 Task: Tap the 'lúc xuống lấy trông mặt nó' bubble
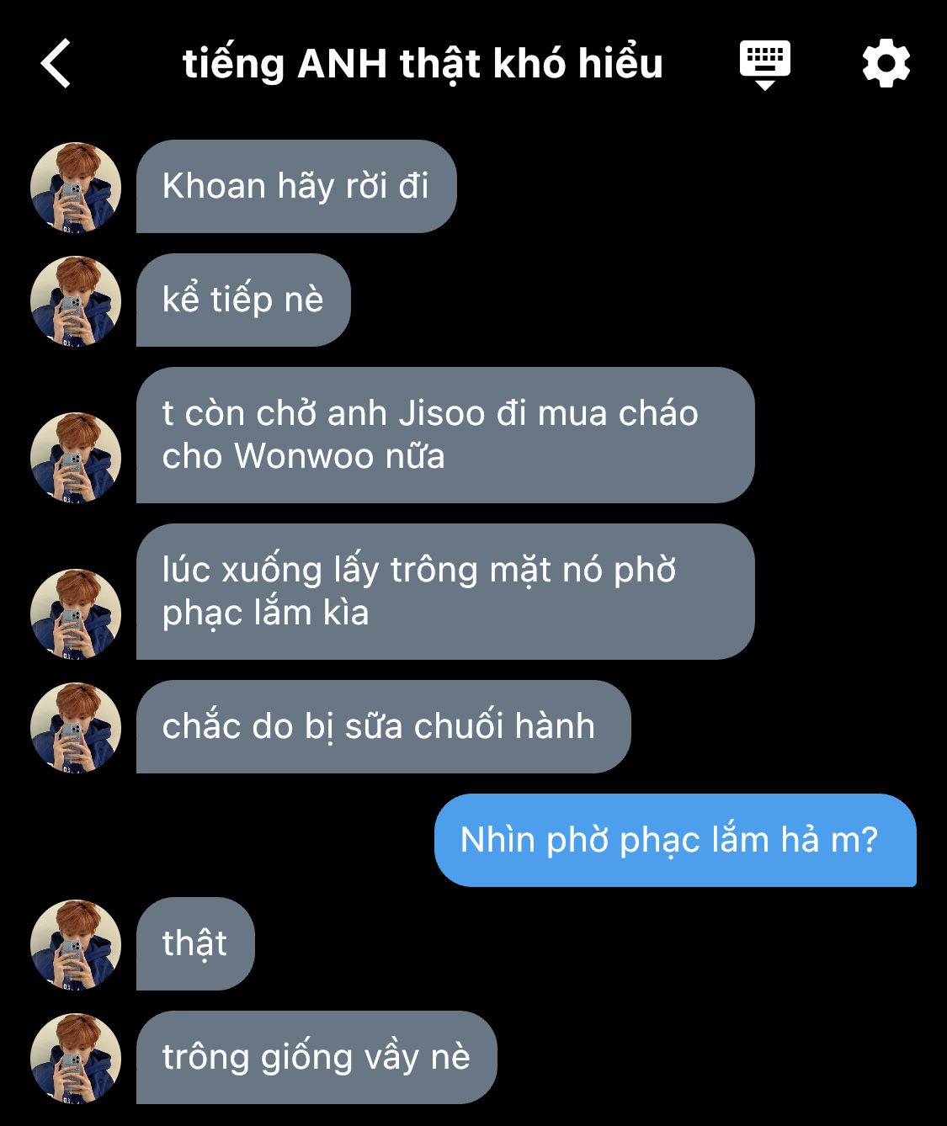click(x=445, y=592)
